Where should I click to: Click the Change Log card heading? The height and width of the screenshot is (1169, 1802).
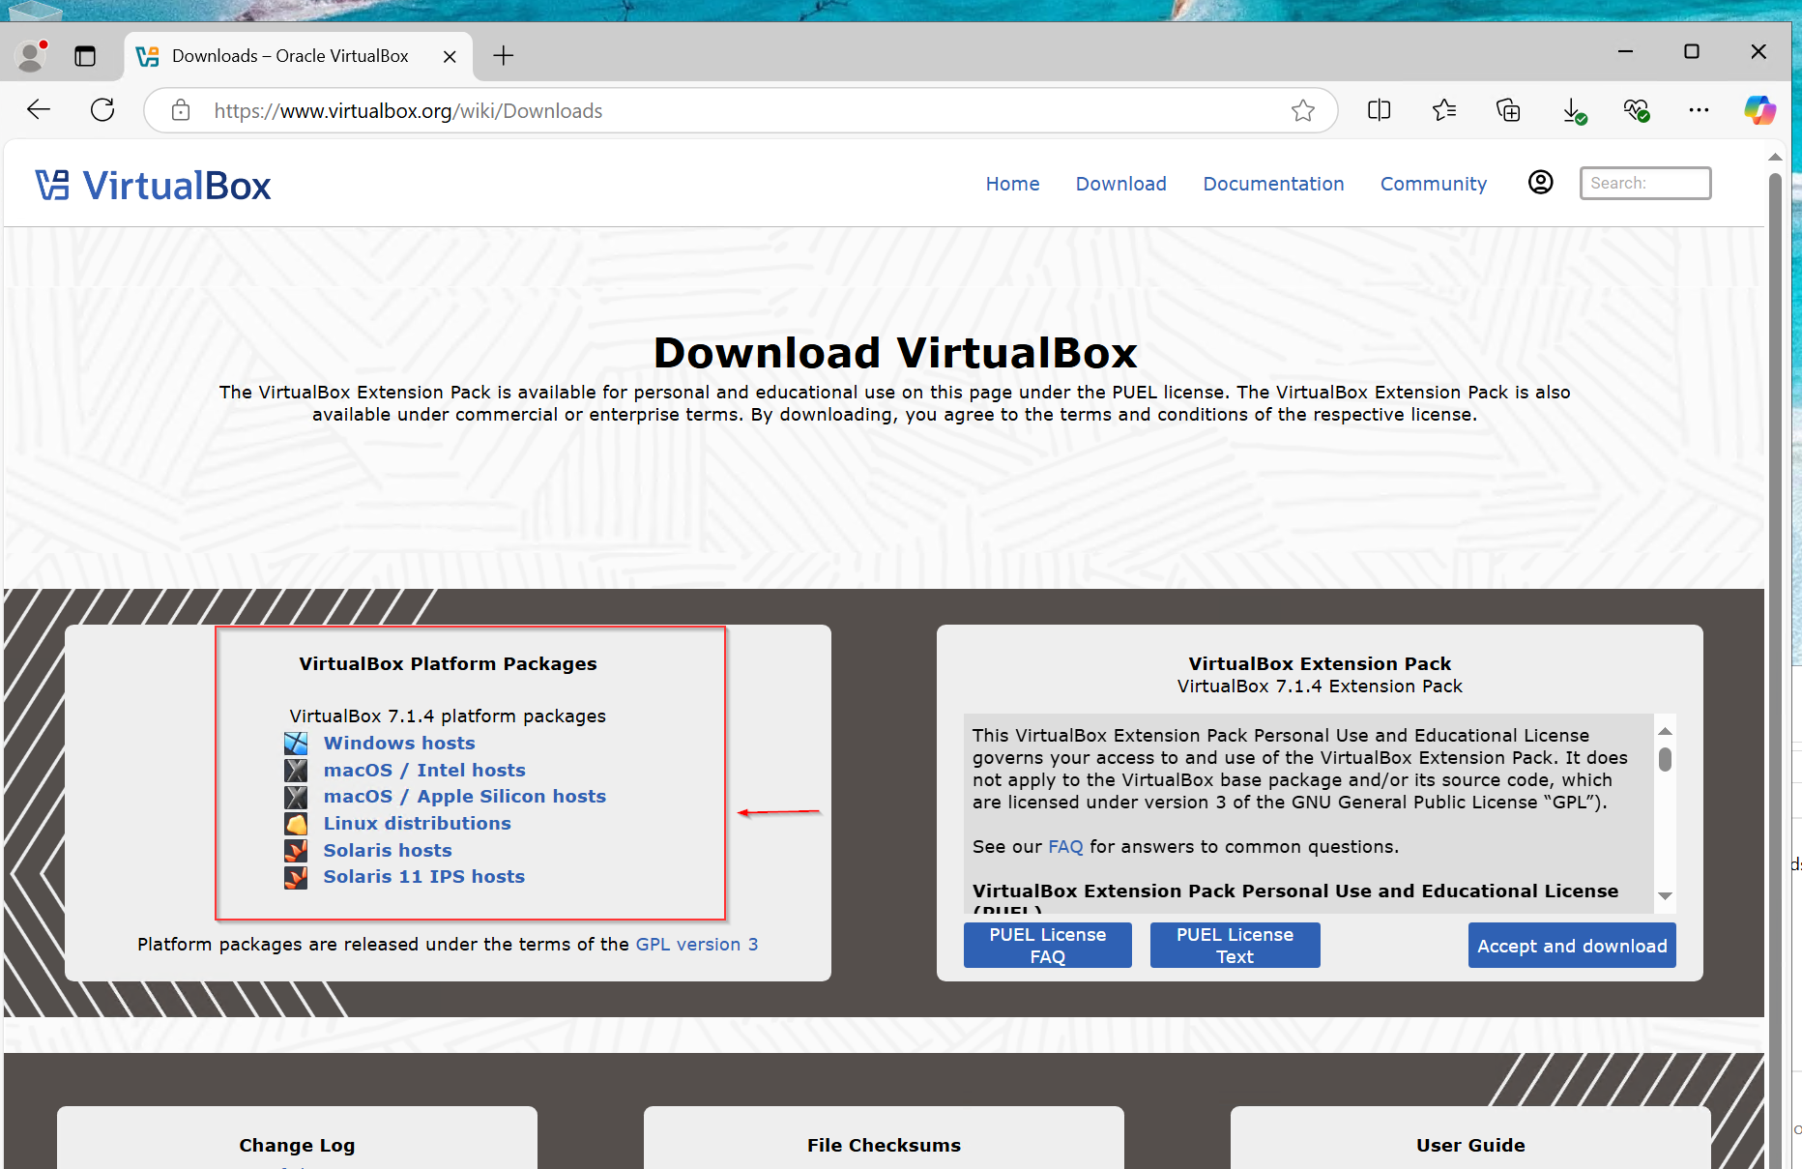coord(297,1146)
